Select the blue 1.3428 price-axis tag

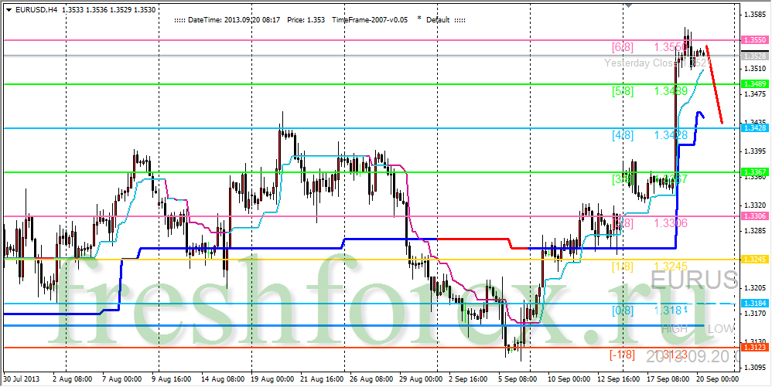pos(754,128)
